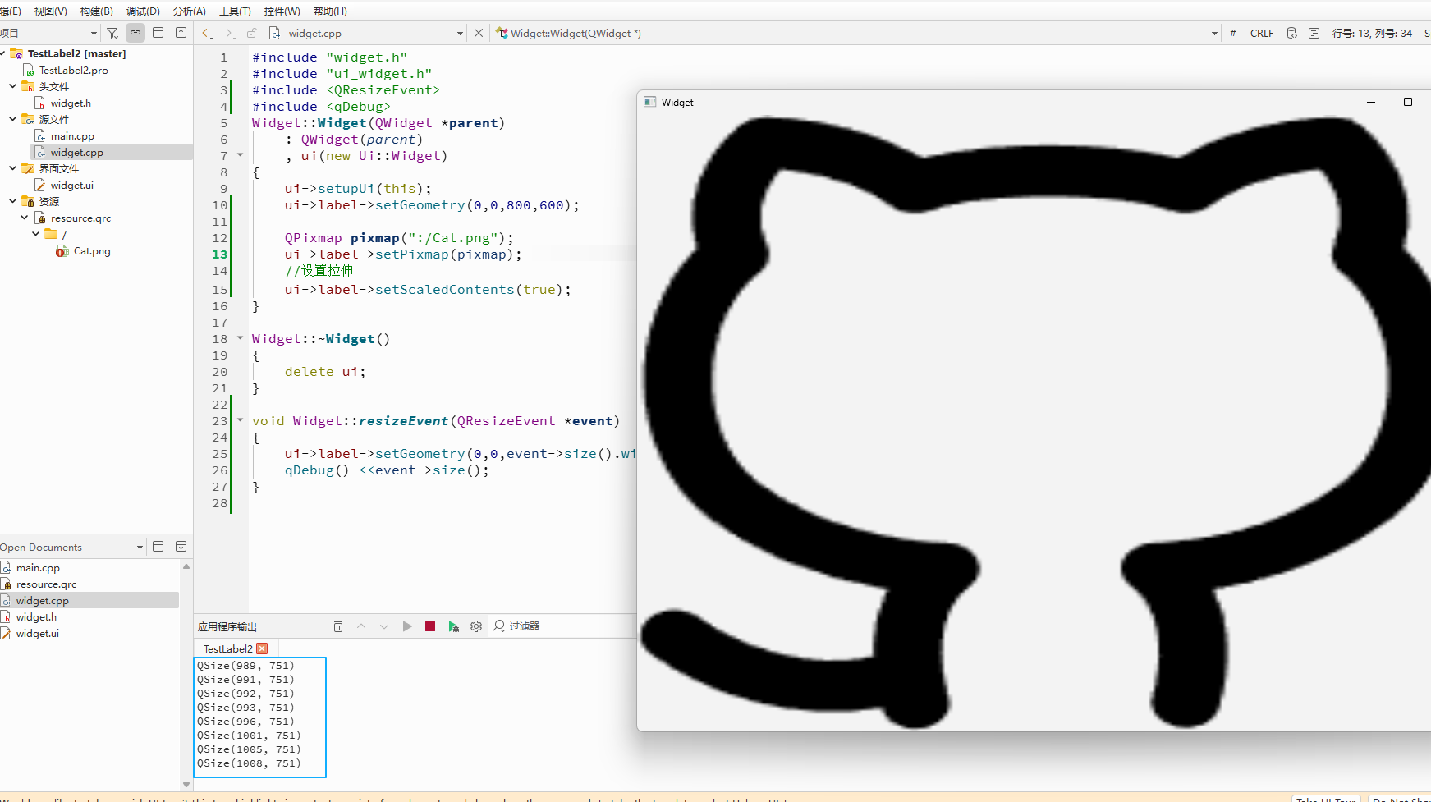Viewport: 1431px width, 802px height.
Task: Click scroll-up arrow in Open Documents scrollbar
Action: point(186,566)
